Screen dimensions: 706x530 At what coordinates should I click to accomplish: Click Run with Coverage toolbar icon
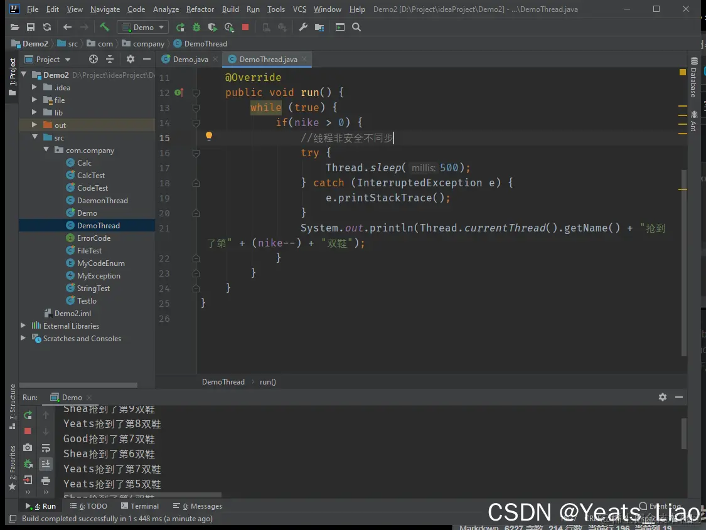coord(213,28)
